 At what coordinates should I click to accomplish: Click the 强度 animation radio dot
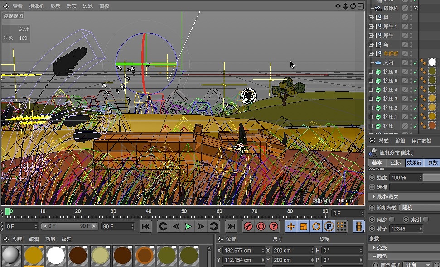click(x=372, y=177)
